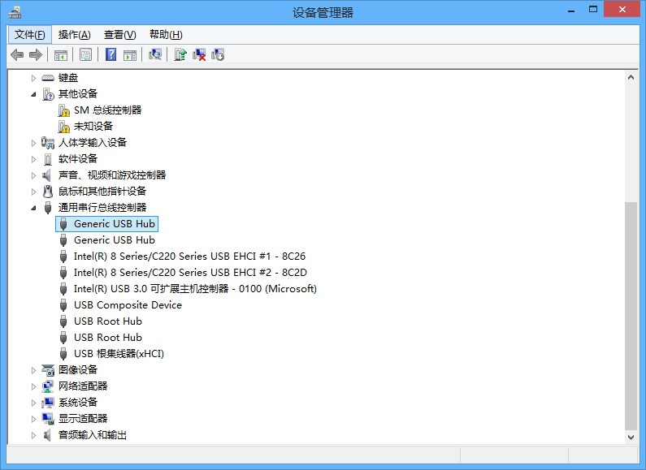Click the 其他设备 question mark icon
This screenshot has height=470, width=646.
click(x=48, y=94)
